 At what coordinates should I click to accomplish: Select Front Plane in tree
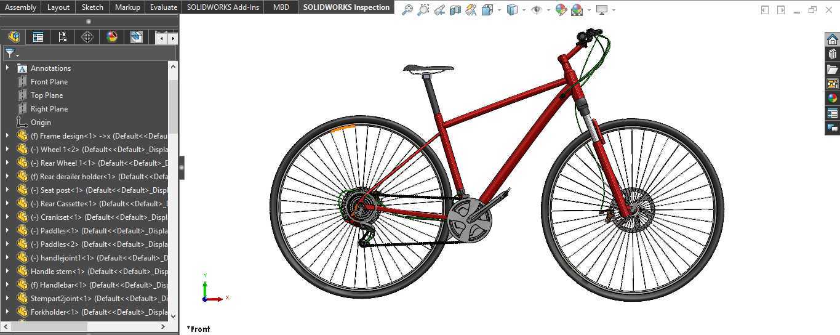pyautogui.click(x=49, y=82)
